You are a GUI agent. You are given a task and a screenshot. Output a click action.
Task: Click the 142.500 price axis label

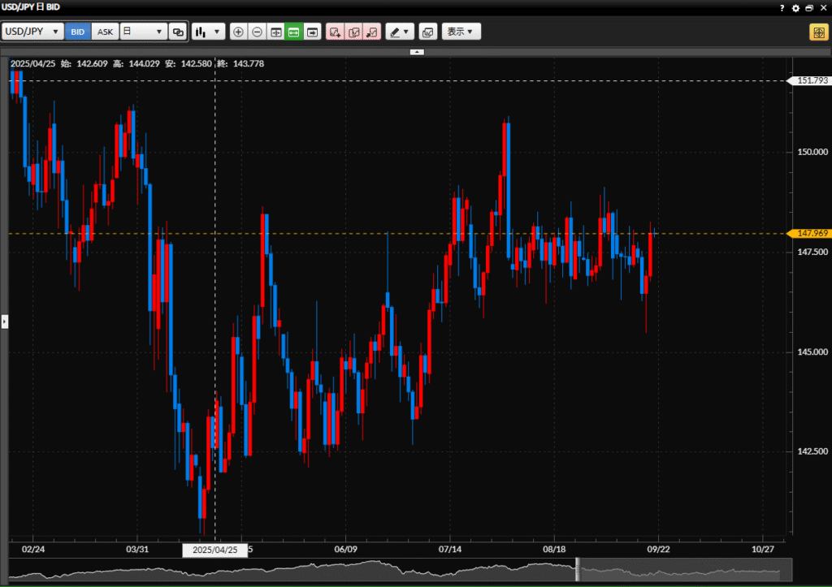click(812, 451)
